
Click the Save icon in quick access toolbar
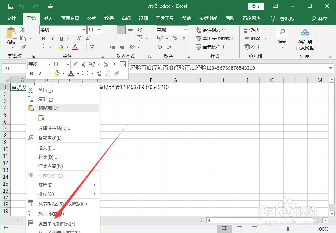tap(11, 6)
